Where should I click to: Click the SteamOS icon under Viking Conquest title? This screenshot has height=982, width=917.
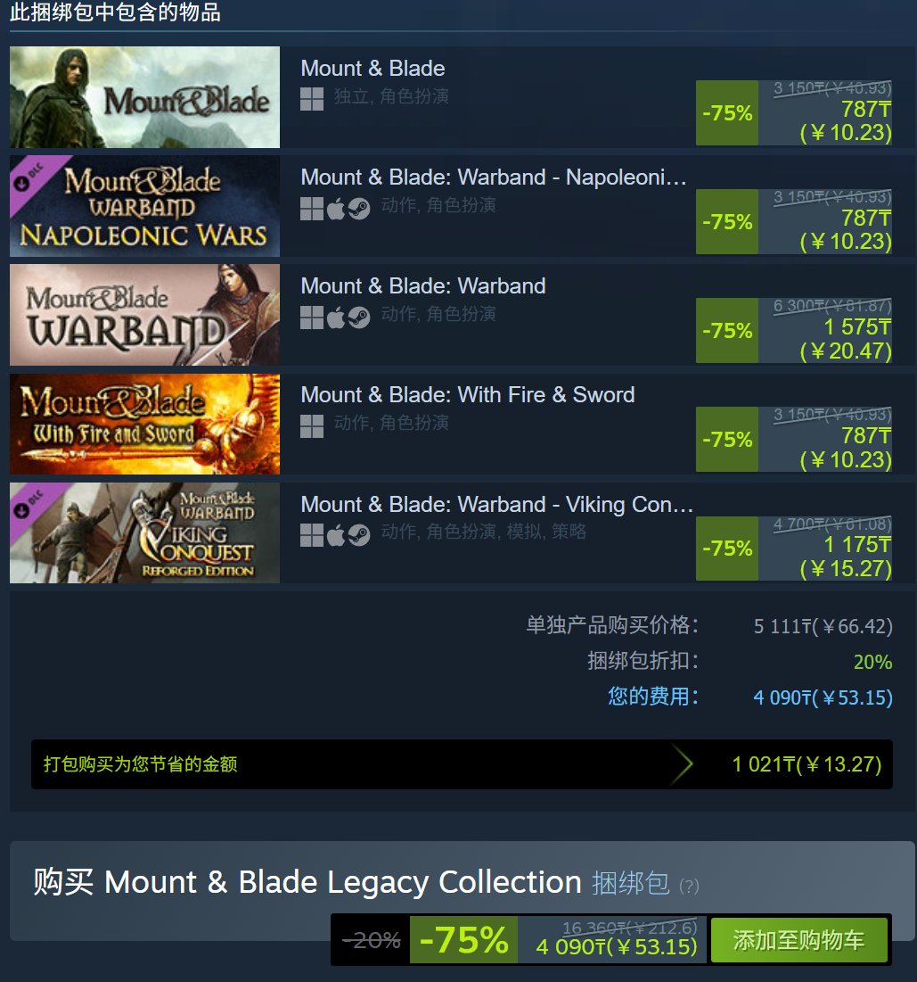[x=358, y=535]
